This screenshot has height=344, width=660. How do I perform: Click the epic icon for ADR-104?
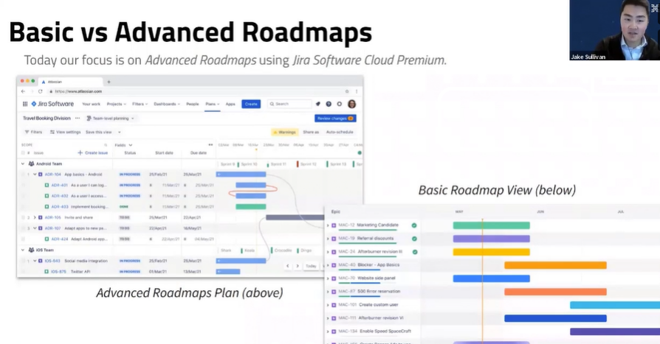[40, 175]
